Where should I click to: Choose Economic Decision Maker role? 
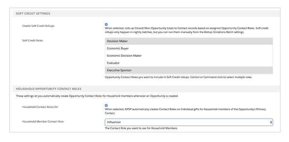[x=189, y=55]
